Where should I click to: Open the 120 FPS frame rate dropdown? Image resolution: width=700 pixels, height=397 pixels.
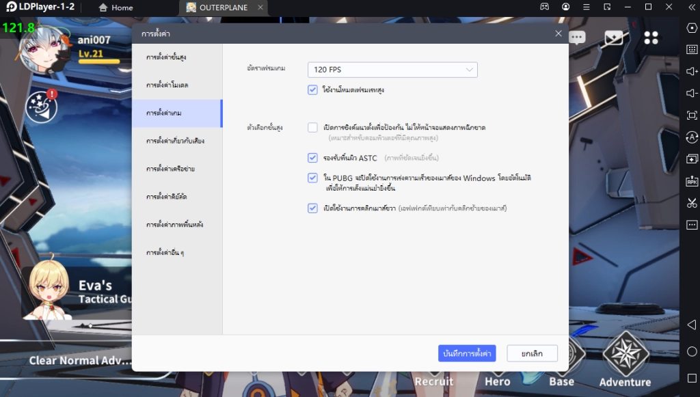[392, 69]
